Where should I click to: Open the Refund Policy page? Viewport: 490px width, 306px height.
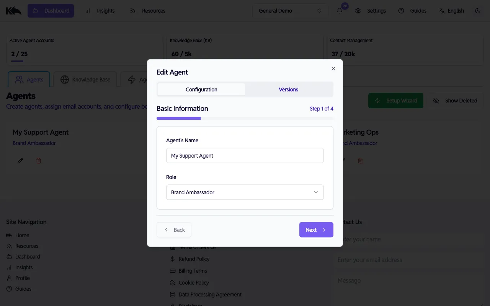click(194, 259)
